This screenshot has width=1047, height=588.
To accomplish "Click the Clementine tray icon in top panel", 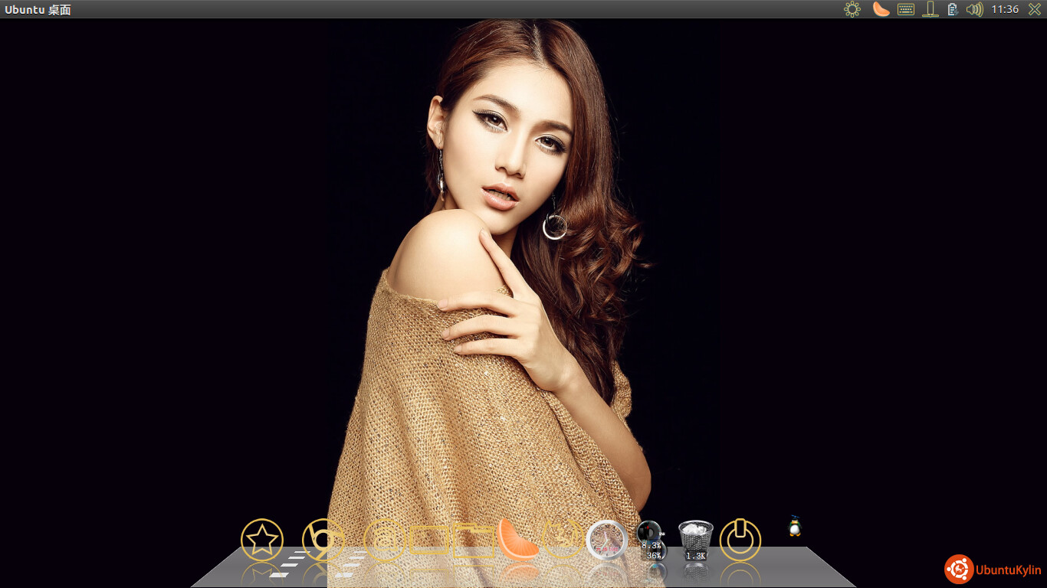I will (881, 9).
